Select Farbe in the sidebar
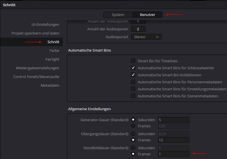 click(x=54, y=51)
